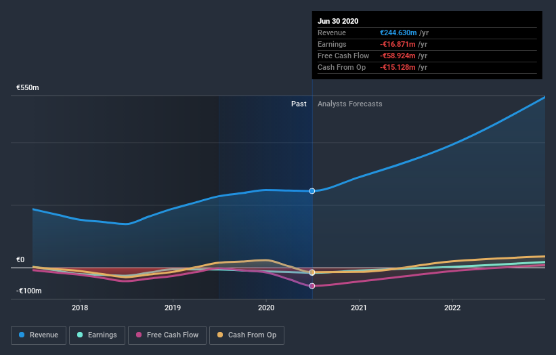
Task: Click the -€16.871m earnings value
Action: [x=398, y=44]
